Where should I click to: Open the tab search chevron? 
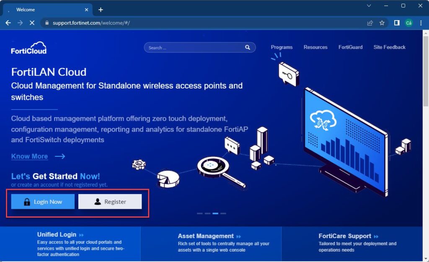coord(369,5)
